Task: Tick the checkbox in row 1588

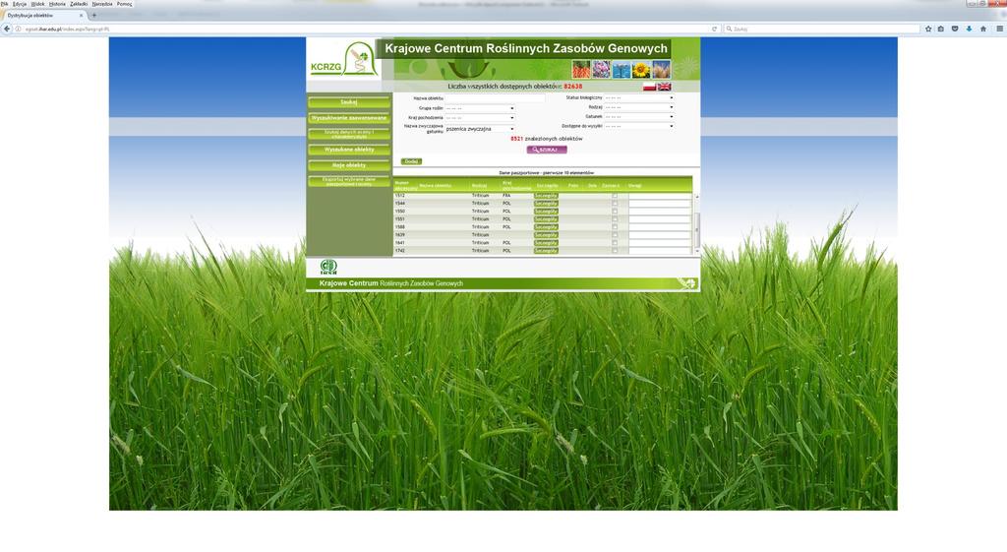Action: tap(615, 227)
